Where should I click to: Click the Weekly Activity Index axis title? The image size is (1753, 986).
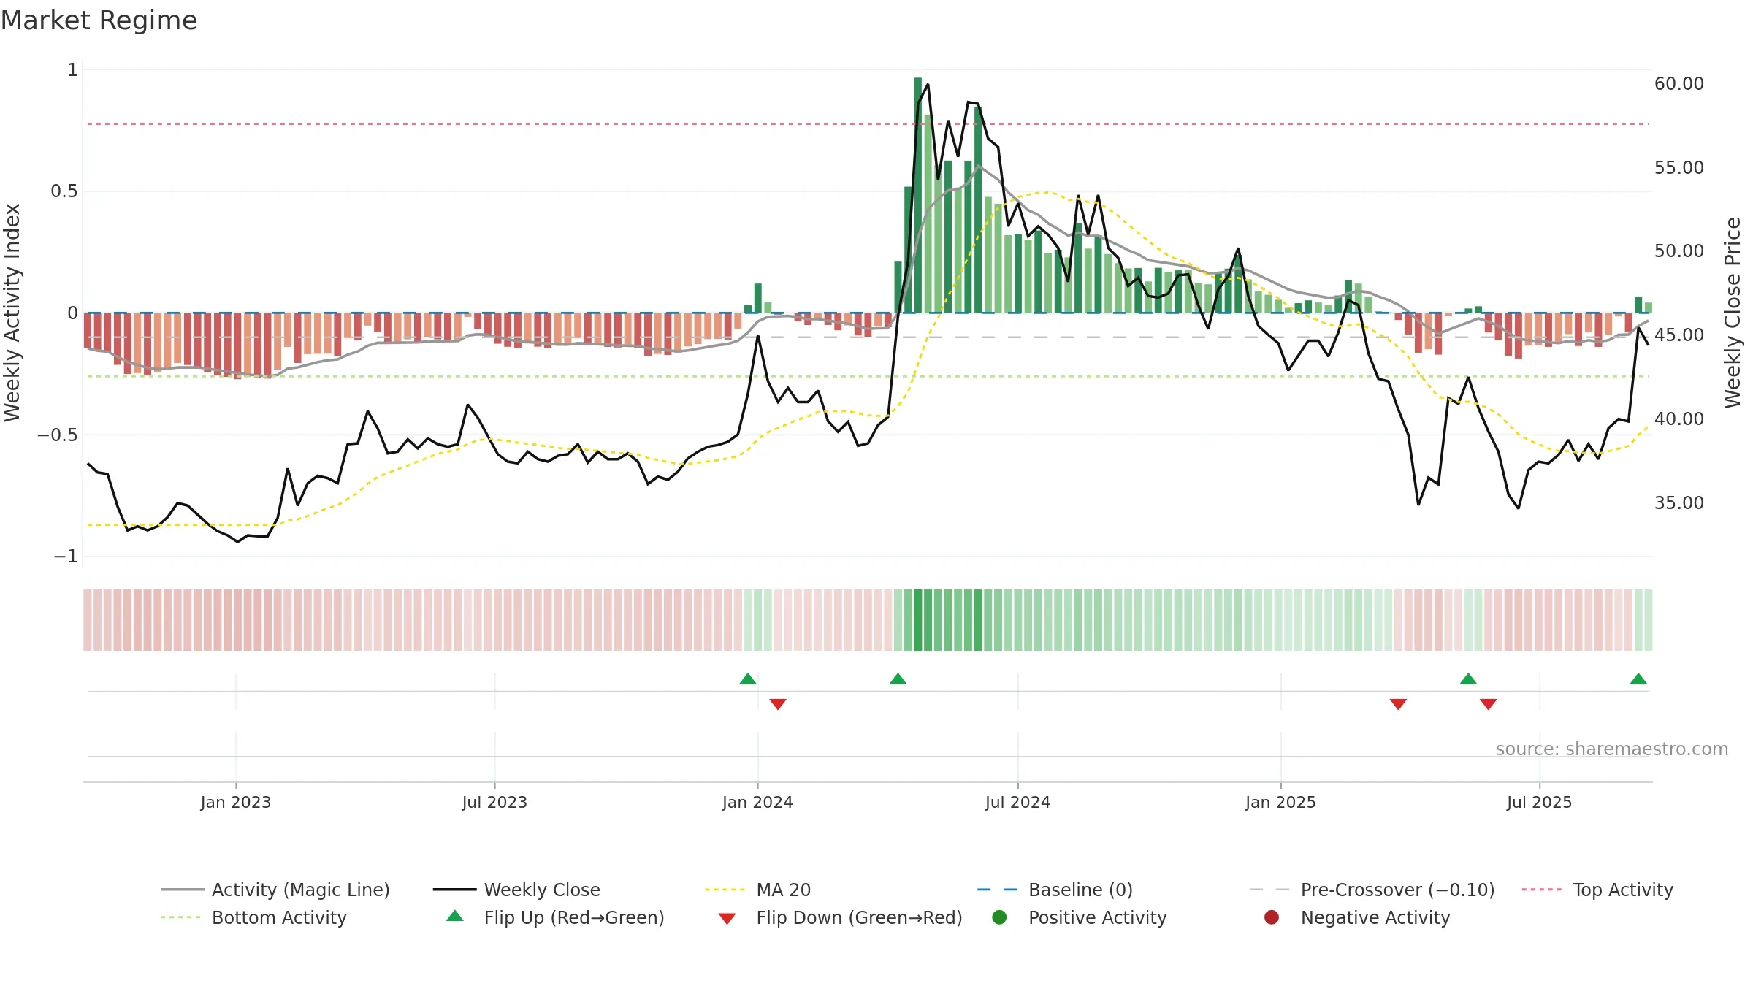pyautogui.click(x=12, y=313)
